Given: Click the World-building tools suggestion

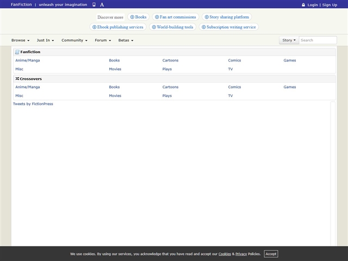Looking at the screenshot, I should coord(172,27).
